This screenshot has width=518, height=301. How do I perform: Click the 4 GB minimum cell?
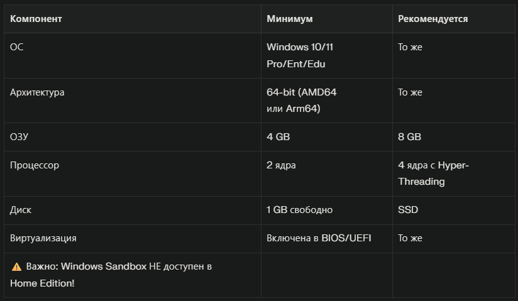(278, 137)
